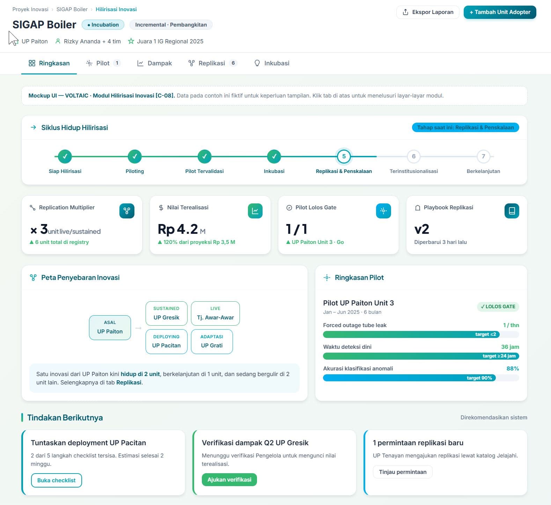551x505 pixels.
Task: Click the Playbook Replikasi book icon
Action: [x=512, y=211]
